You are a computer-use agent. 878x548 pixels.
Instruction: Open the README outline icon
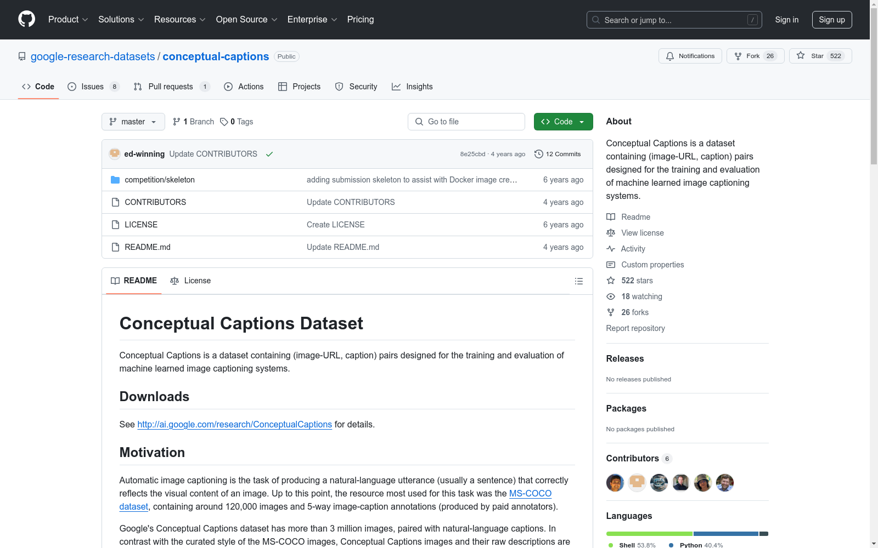(x=579, y=281)
